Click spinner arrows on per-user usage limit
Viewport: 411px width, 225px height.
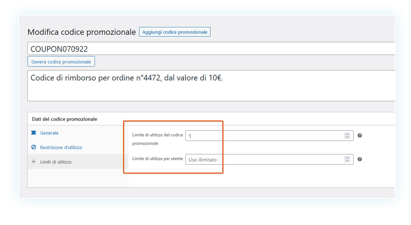[347, 159]
